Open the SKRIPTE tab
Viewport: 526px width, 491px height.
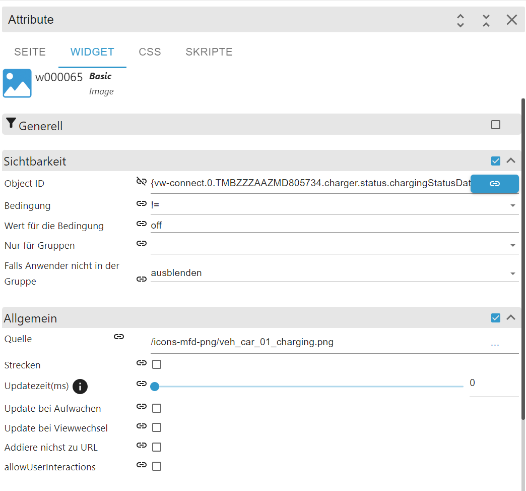tap(209, 52)
